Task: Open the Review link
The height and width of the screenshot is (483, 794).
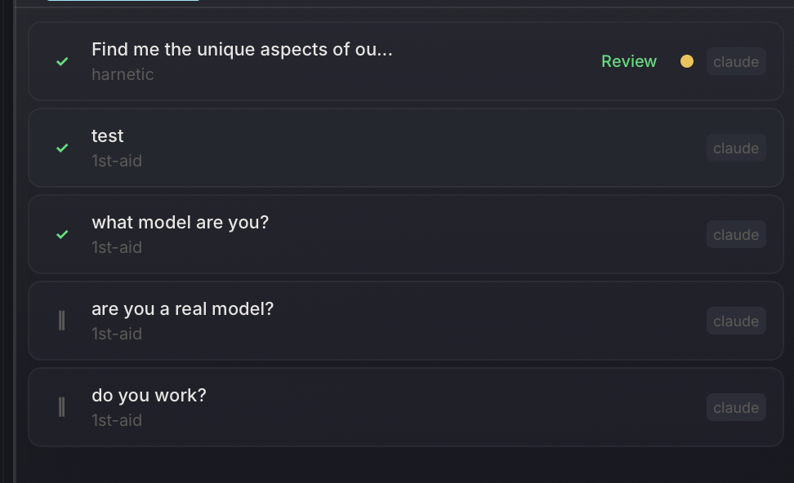Action: [628, 61]
